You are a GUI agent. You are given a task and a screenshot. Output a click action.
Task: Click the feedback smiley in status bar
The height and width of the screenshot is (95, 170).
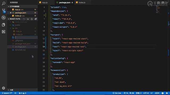tap(163, 93)
